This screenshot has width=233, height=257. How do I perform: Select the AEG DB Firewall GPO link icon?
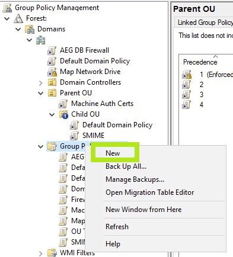coord(52,50)
